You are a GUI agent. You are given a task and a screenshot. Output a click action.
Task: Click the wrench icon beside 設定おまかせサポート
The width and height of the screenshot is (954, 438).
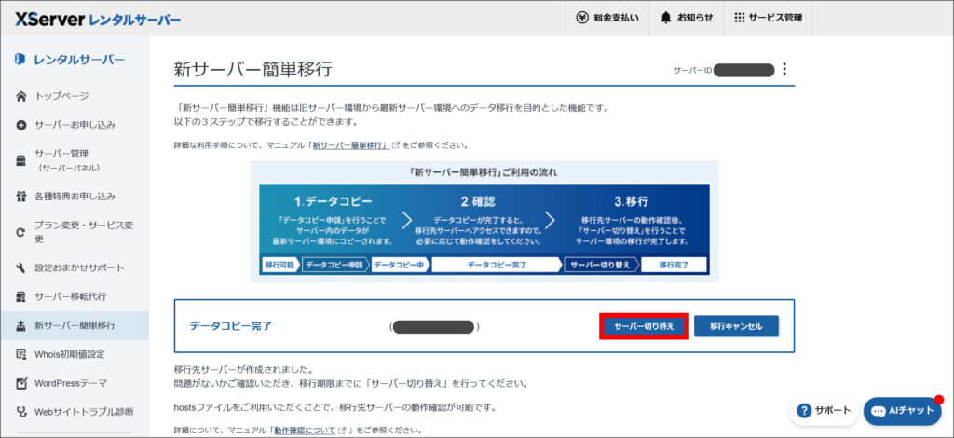[21, 267]
